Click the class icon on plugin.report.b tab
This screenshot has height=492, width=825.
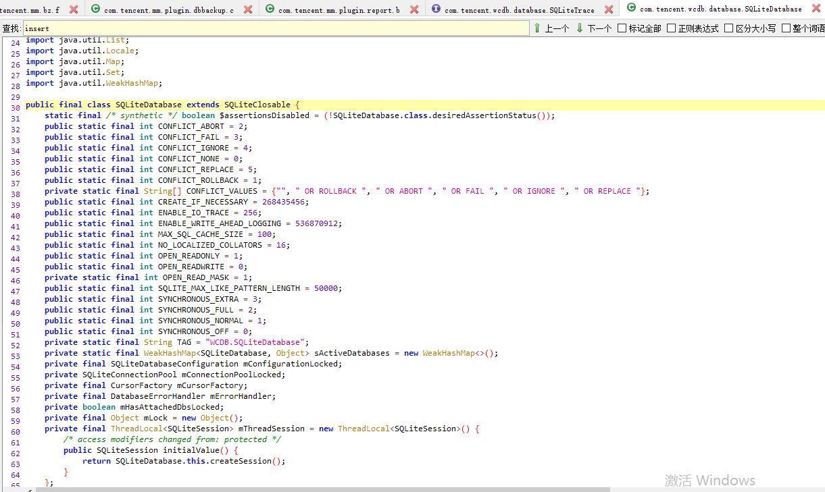[x=270, y=9]
